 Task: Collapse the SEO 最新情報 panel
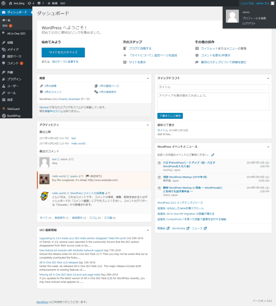point(147,230)
